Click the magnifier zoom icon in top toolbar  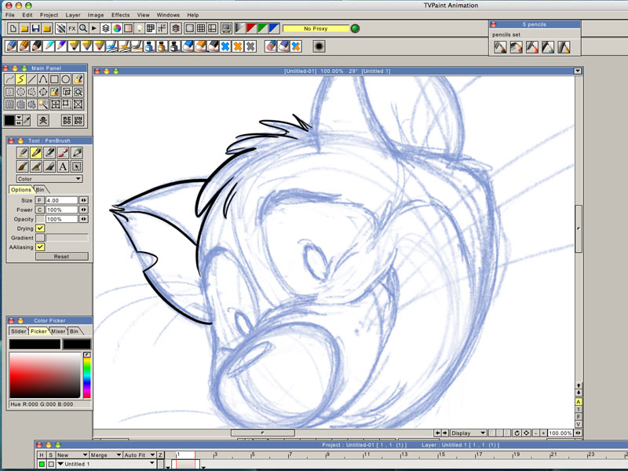(83, 28)
